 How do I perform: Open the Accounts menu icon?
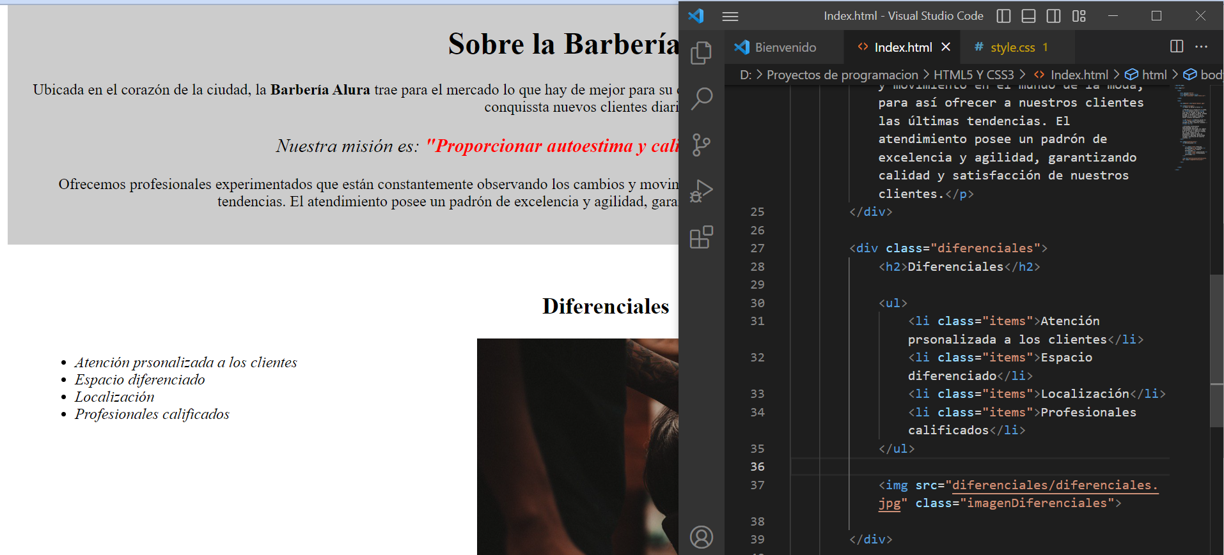coord(701,537)
